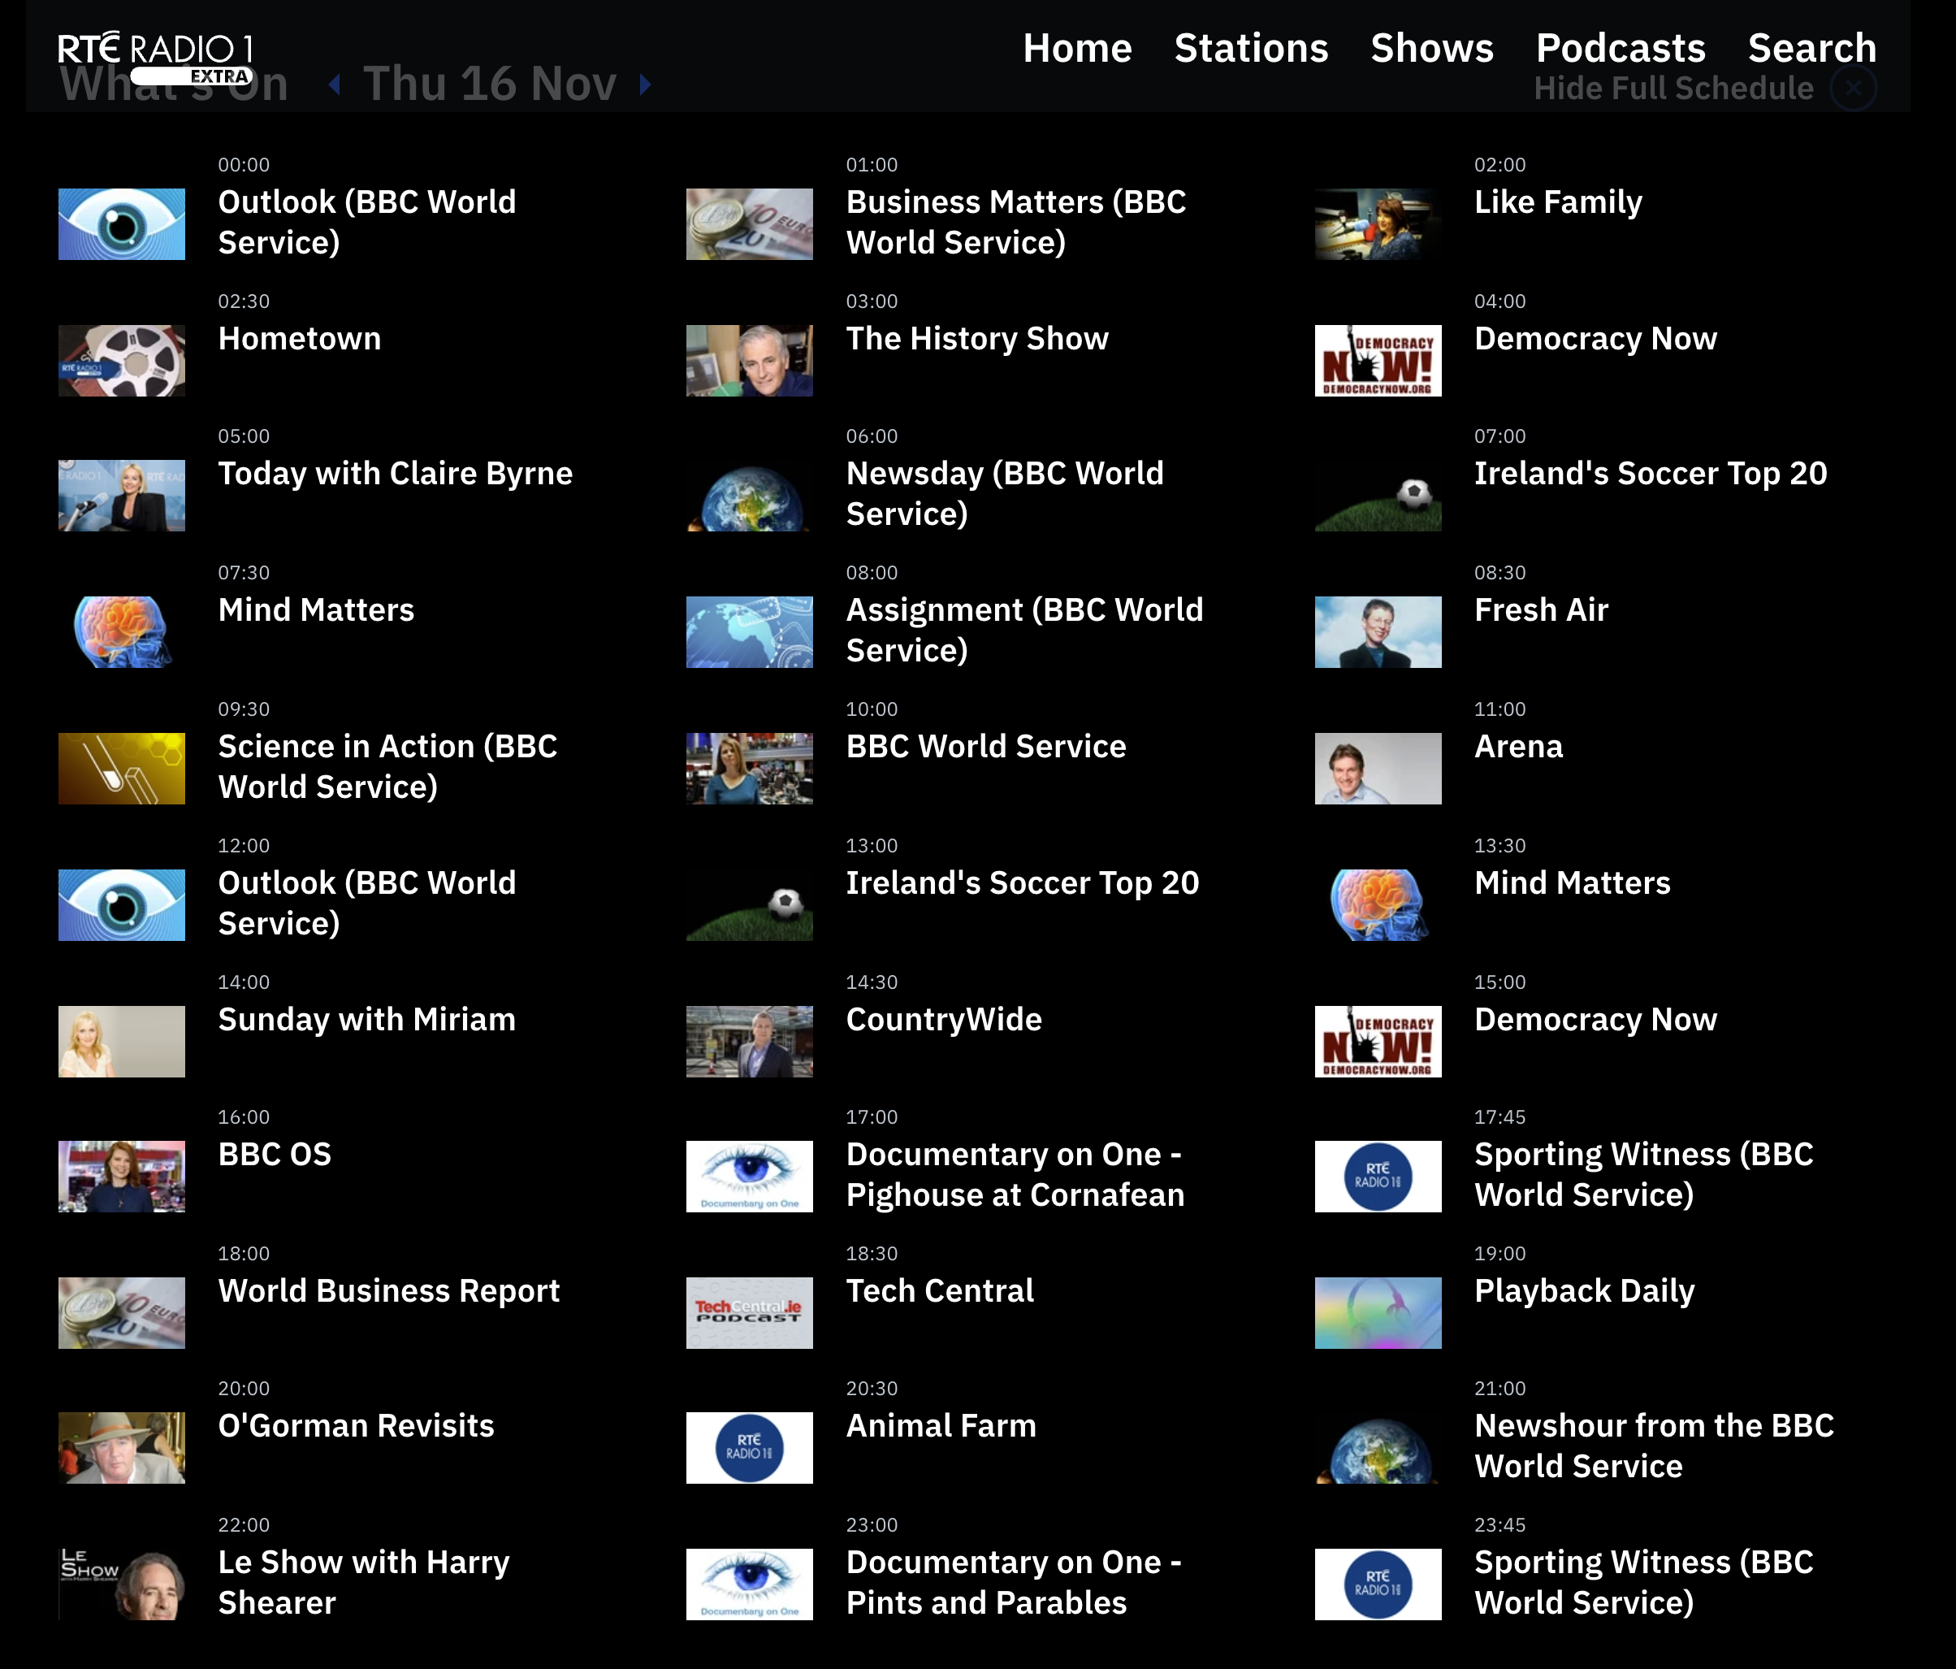This screenshot has height=1669, width=1956.
Task: Go to next day arrow
Action: tap(646, 85)
